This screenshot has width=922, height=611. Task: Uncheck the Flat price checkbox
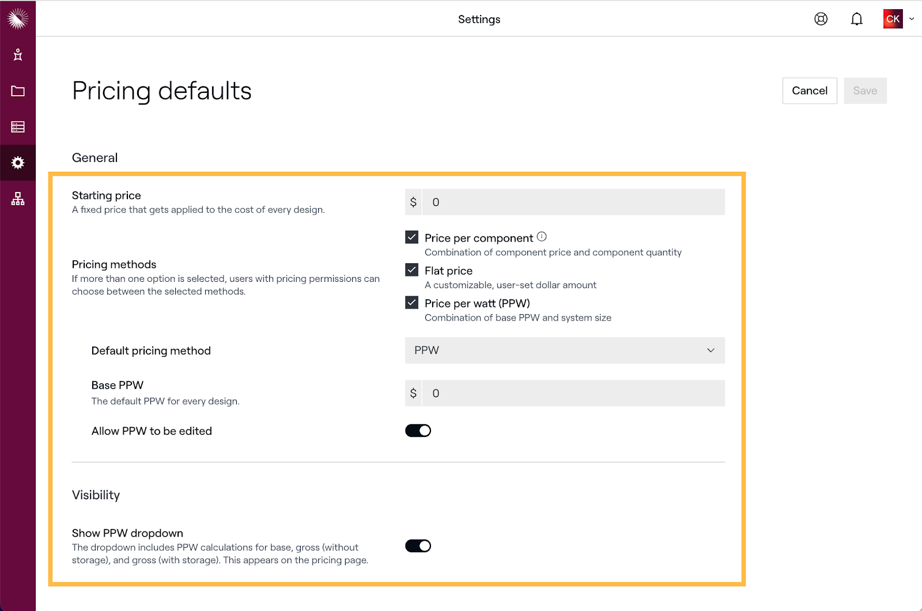point(412,270)
